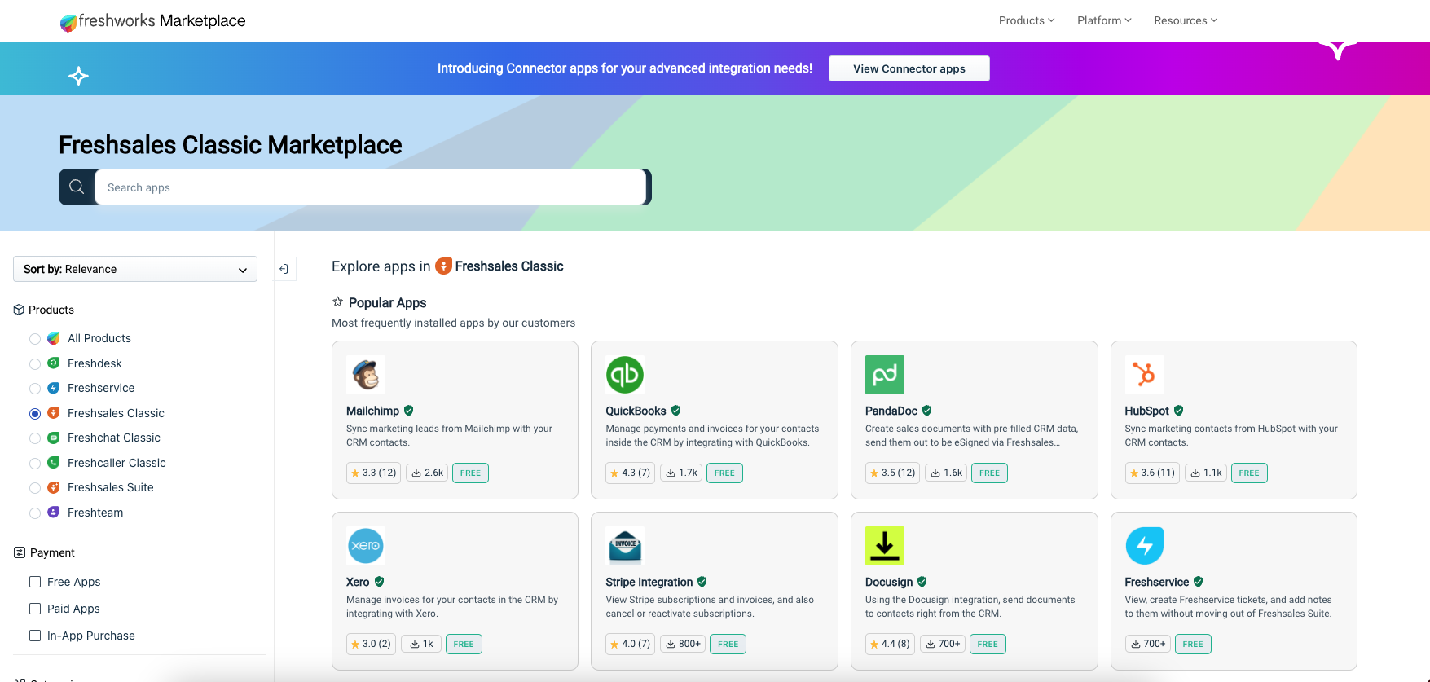Click the Payment section icon
Screen dimensions: 1430x682
tap(20, 552)
